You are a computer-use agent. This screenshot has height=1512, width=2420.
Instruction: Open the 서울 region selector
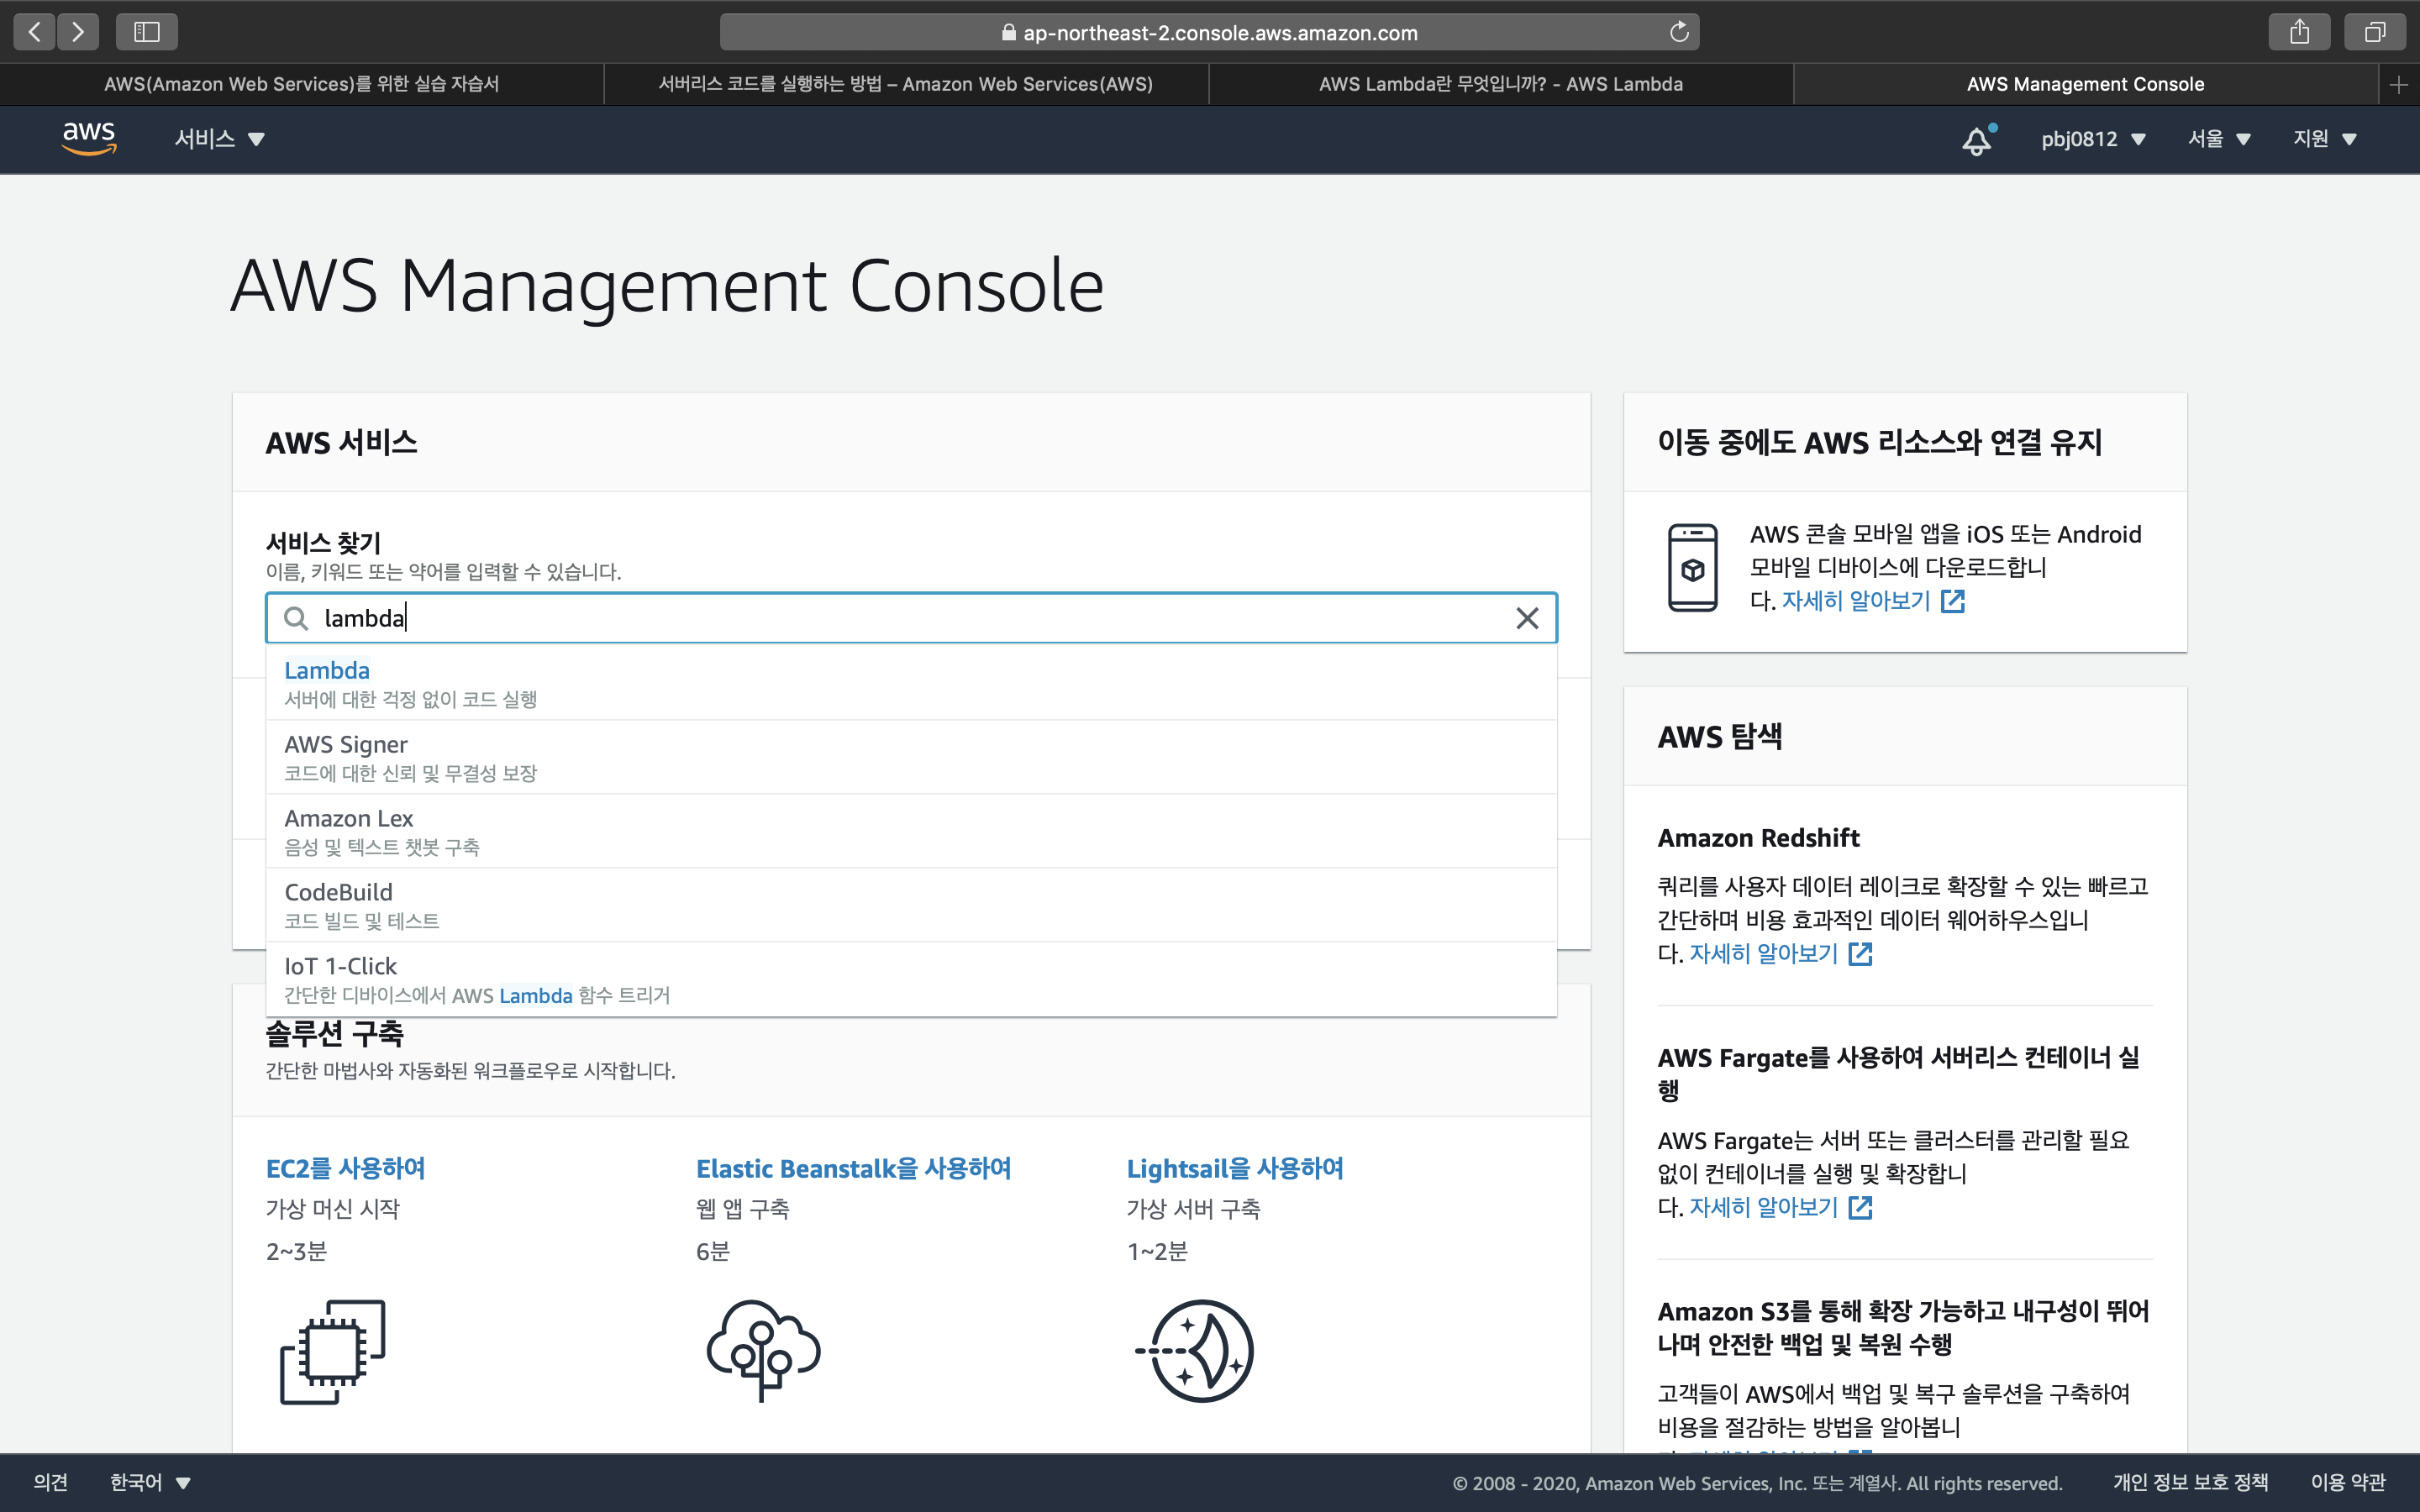[2218, 139]
